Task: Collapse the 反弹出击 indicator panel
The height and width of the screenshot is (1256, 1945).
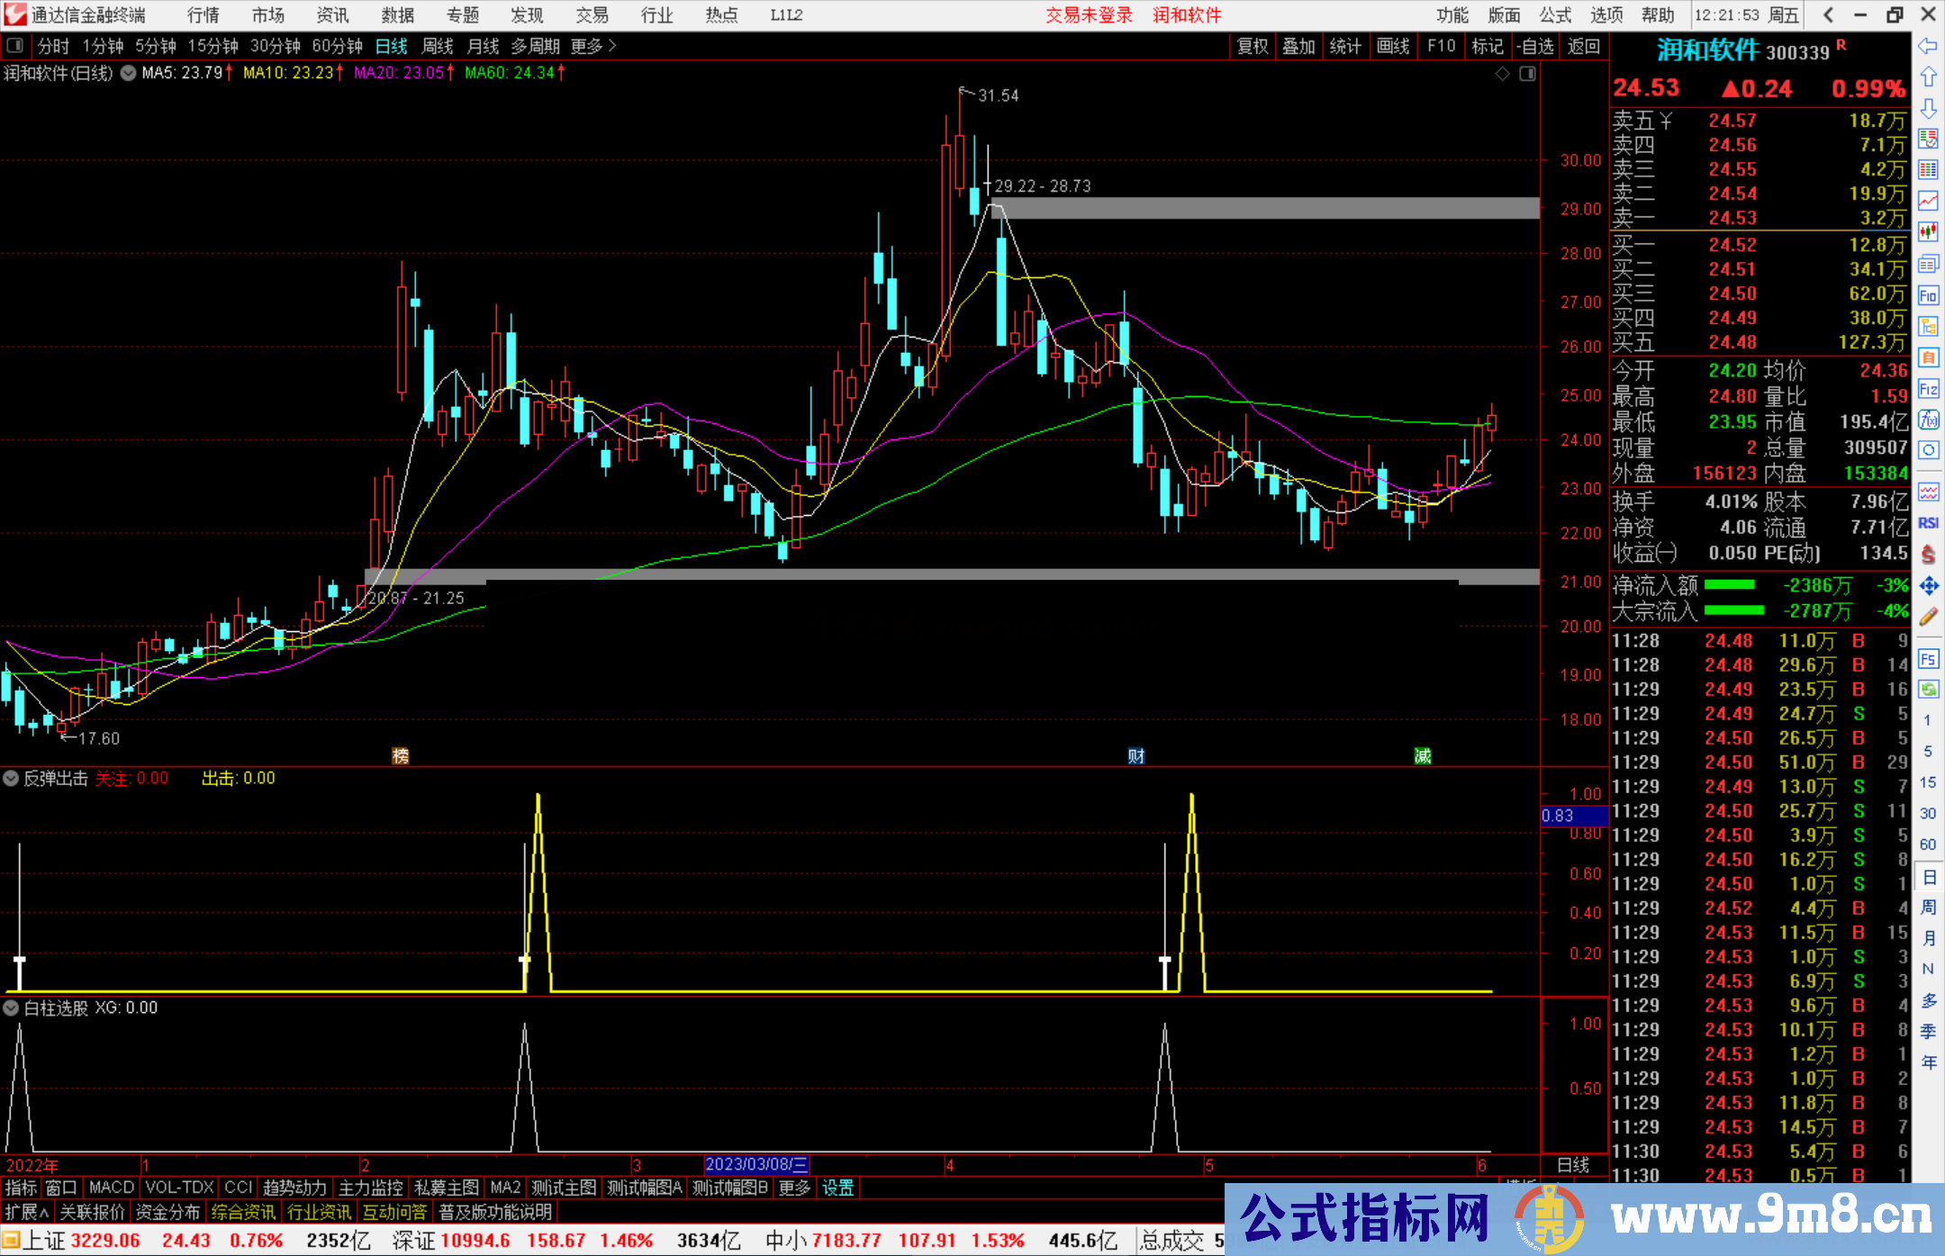Action: (11, 778)
